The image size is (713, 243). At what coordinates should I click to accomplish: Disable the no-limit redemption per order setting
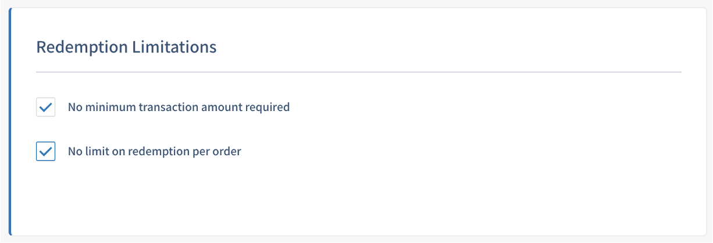coord(45,152)
